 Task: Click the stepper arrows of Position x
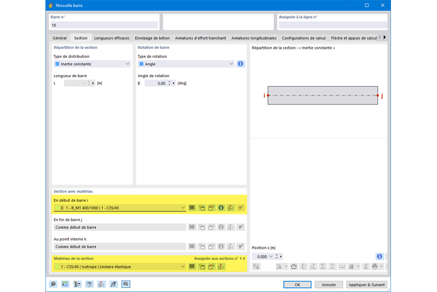(277, 256)
